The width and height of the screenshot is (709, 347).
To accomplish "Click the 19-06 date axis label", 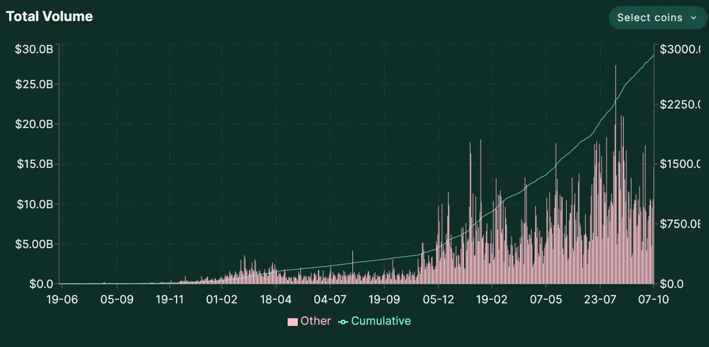I will pos(62,300).
